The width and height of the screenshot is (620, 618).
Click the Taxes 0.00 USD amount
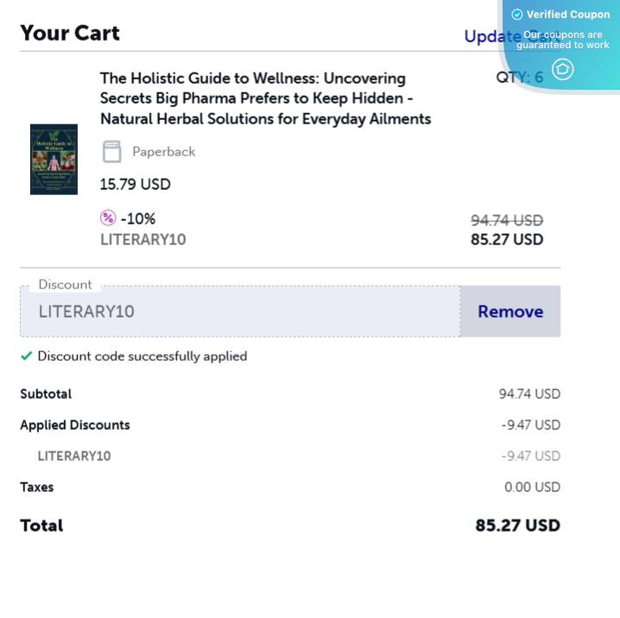(x=532, y=487)
